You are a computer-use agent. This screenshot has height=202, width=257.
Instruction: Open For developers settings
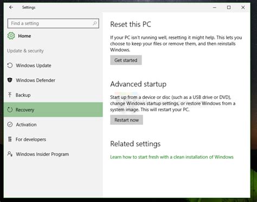[53, 139]
